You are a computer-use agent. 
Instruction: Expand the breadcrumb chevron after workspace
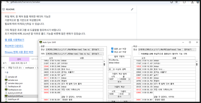[36, 68]
